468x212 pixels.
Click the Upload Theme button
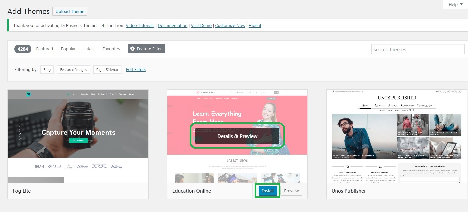[70, 11]
